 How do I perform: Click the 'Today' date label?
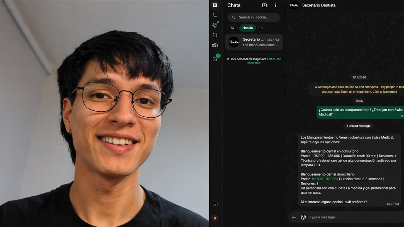click(x=359, y=101)
